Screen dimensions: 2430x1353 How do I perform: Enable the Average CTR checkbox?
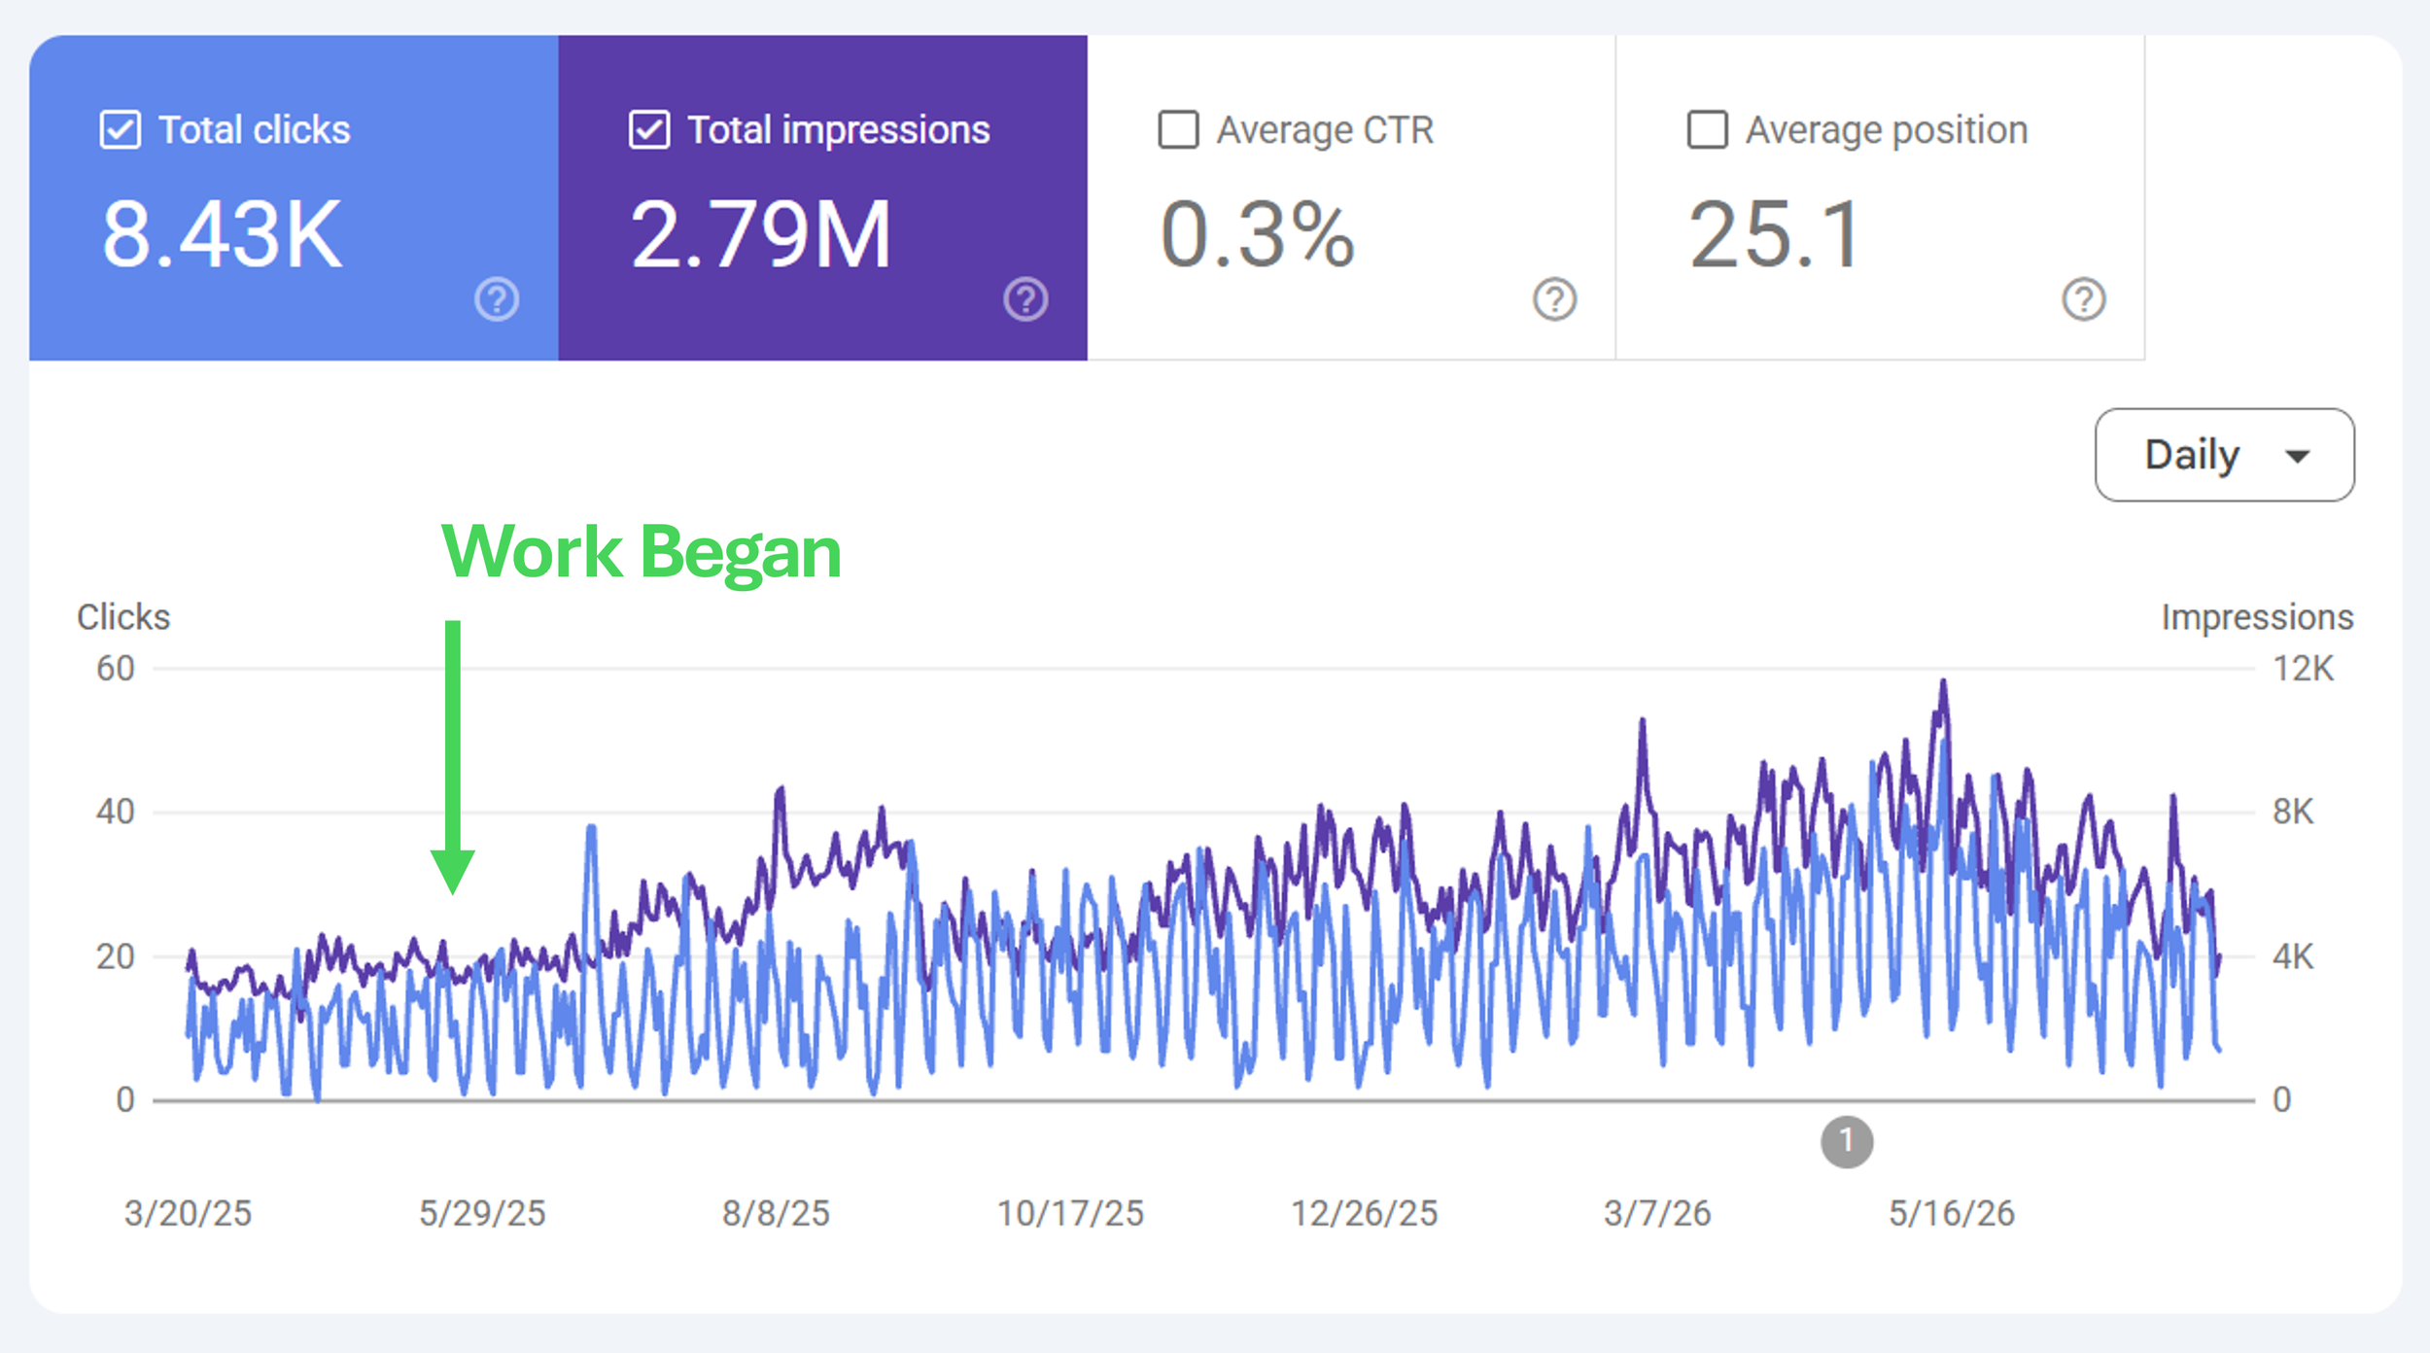1178,129
